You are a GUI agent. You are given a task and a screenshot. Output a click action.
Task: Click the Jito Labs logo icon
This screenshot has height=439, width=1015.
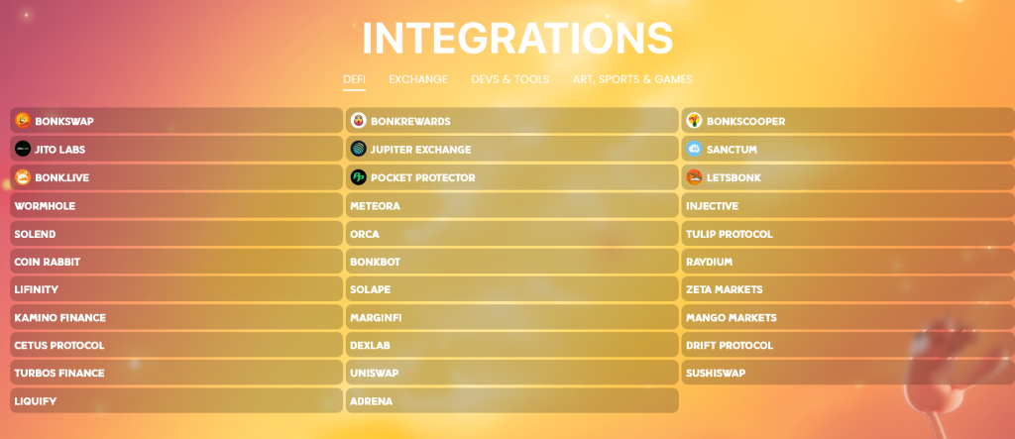(23, 150)
